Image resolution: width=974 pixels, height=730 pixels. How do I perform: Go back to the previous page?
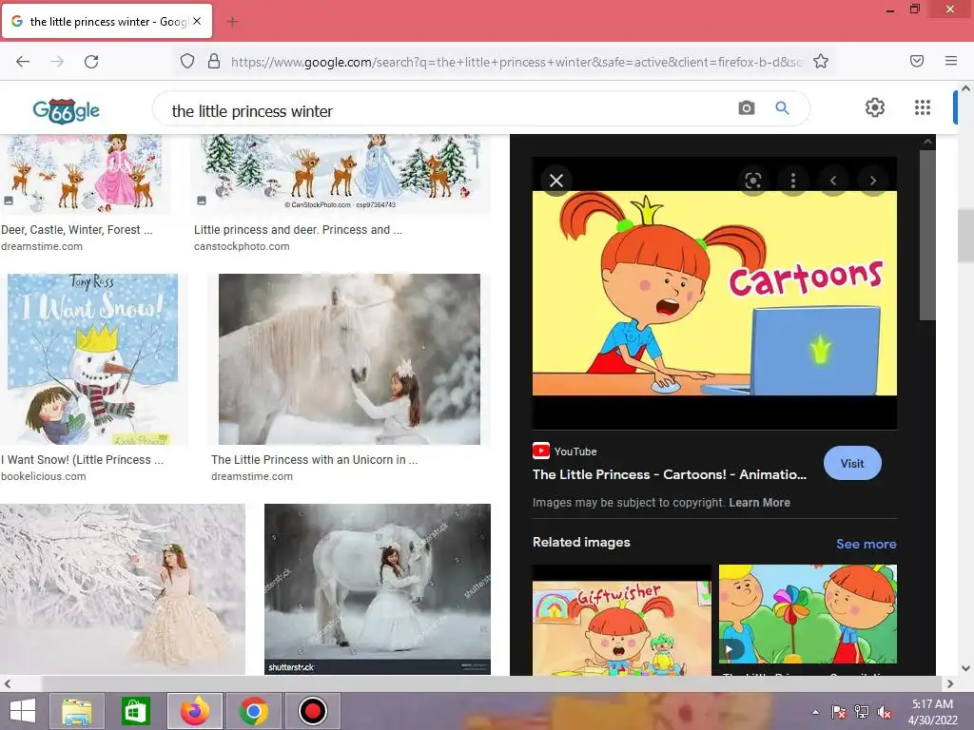click(x=23, y=62)
